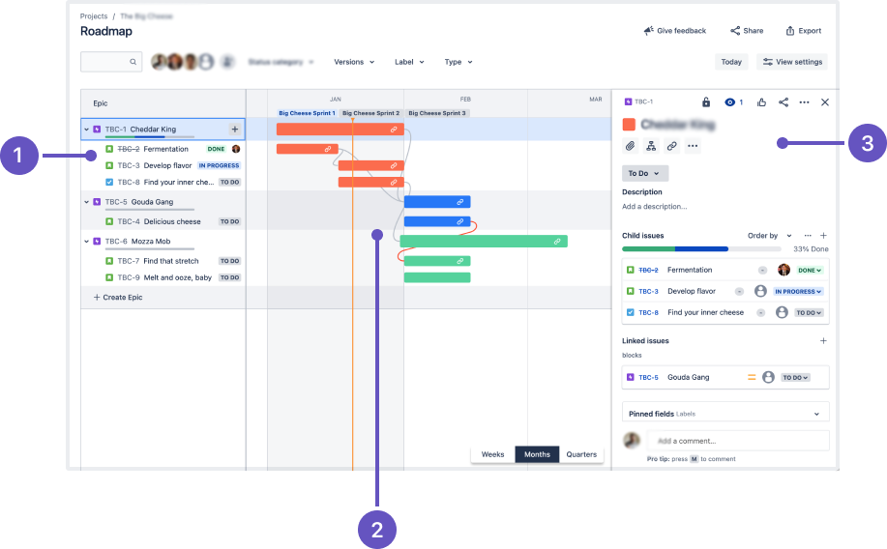Click the Cheddar King timeline bar link icon
This screenshot has width=887, height=549.
(394, 130)
